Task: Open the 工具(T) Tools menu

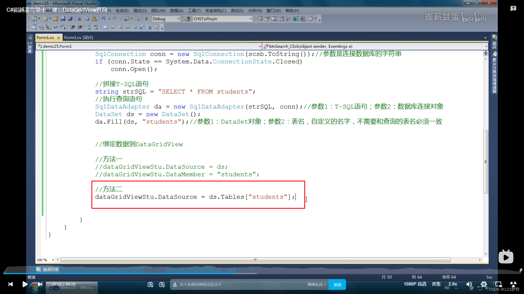Action: point(194,11)
